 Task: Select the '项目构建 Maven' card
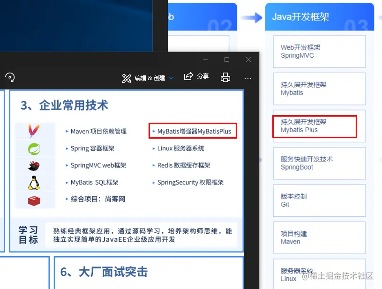(x=319, y=238)
